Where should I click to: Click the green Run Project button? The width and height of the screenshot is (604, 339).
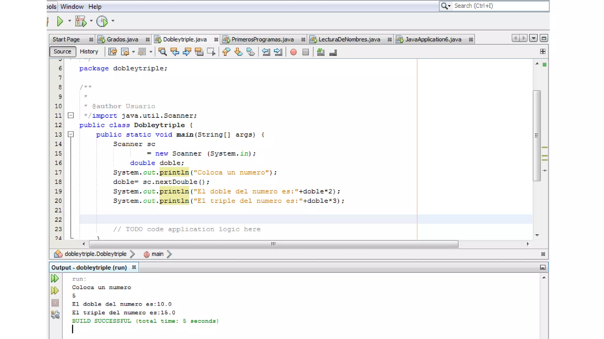(x=60, y=21)
